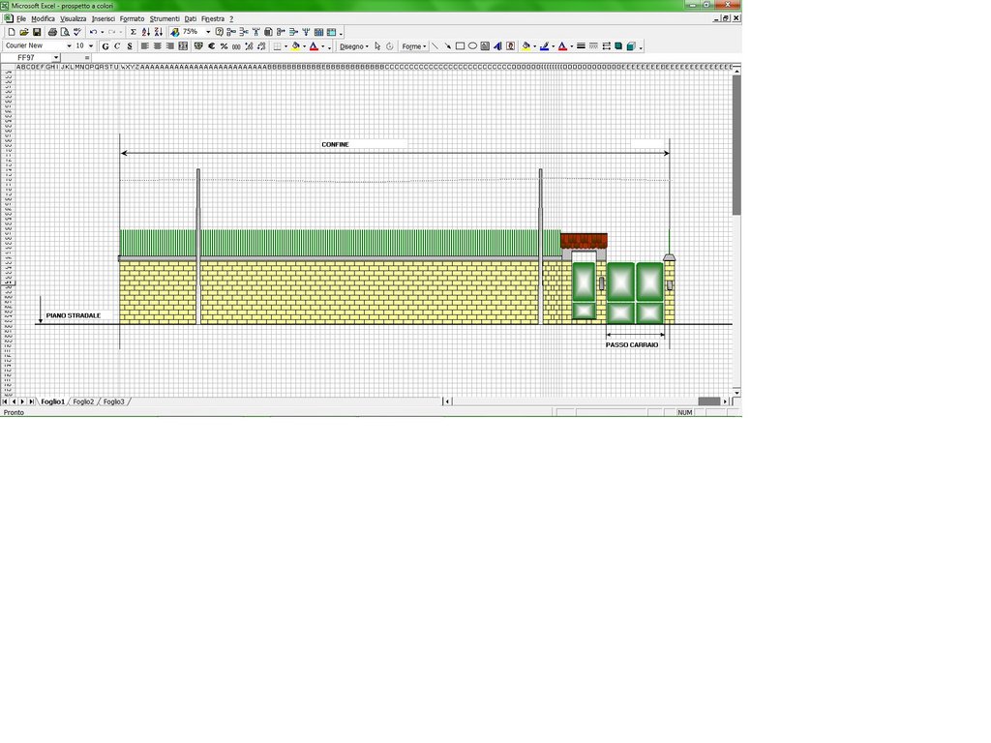This screenshot has height=743, width=991.
Task: Undo the last action
Action: [93, 32]
